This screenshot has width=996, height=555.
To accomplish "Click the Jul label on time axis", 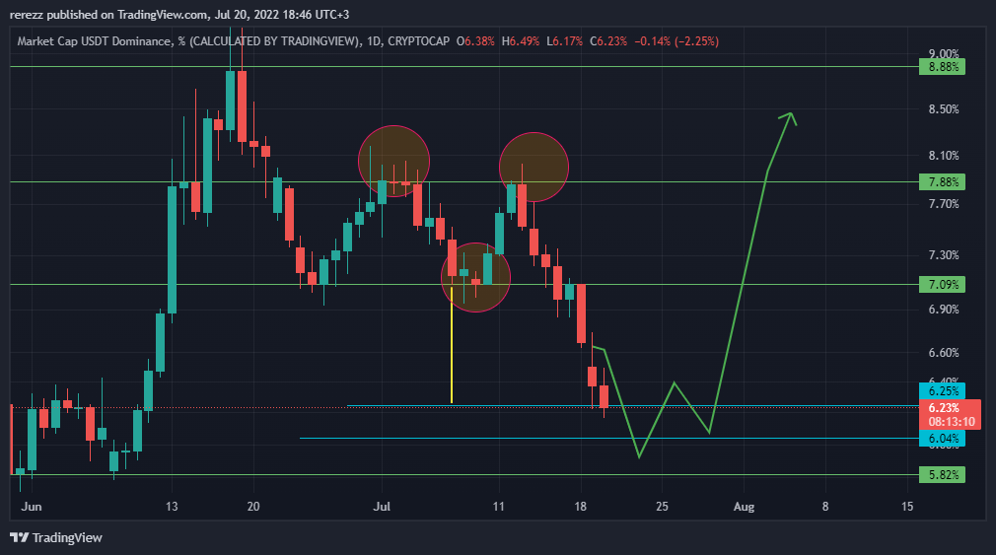I will pos(381,506).
